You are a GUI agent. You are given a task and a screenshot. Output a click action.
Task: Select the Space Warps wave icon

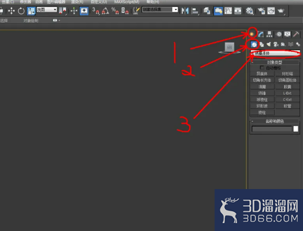[291, 44]
